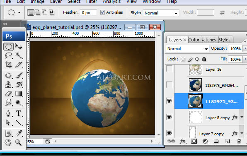Select the Clone Stamp tool

tap(8, 84)
